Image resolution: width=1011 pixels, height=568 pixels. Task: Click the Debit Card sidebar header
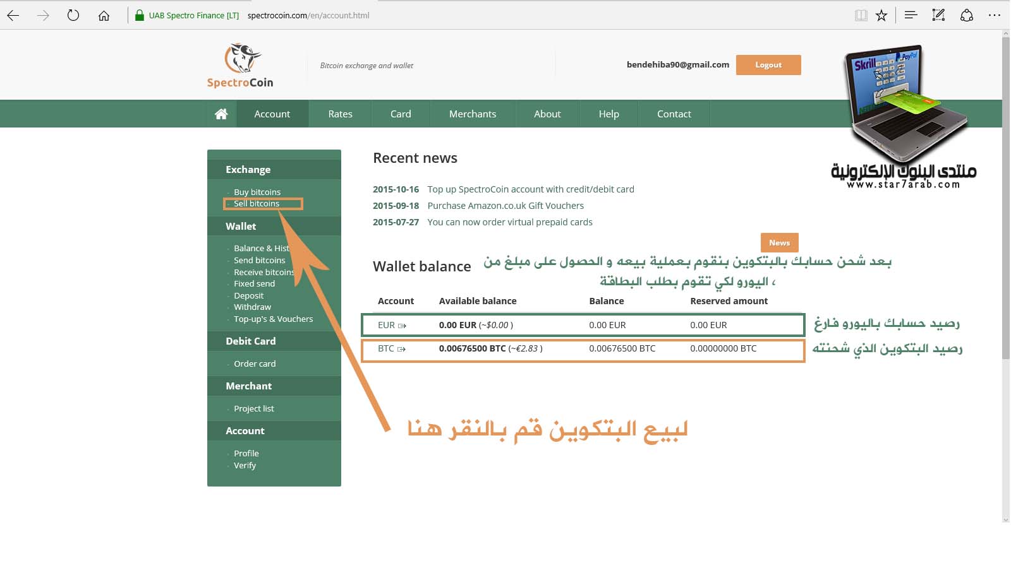[274, 341]
